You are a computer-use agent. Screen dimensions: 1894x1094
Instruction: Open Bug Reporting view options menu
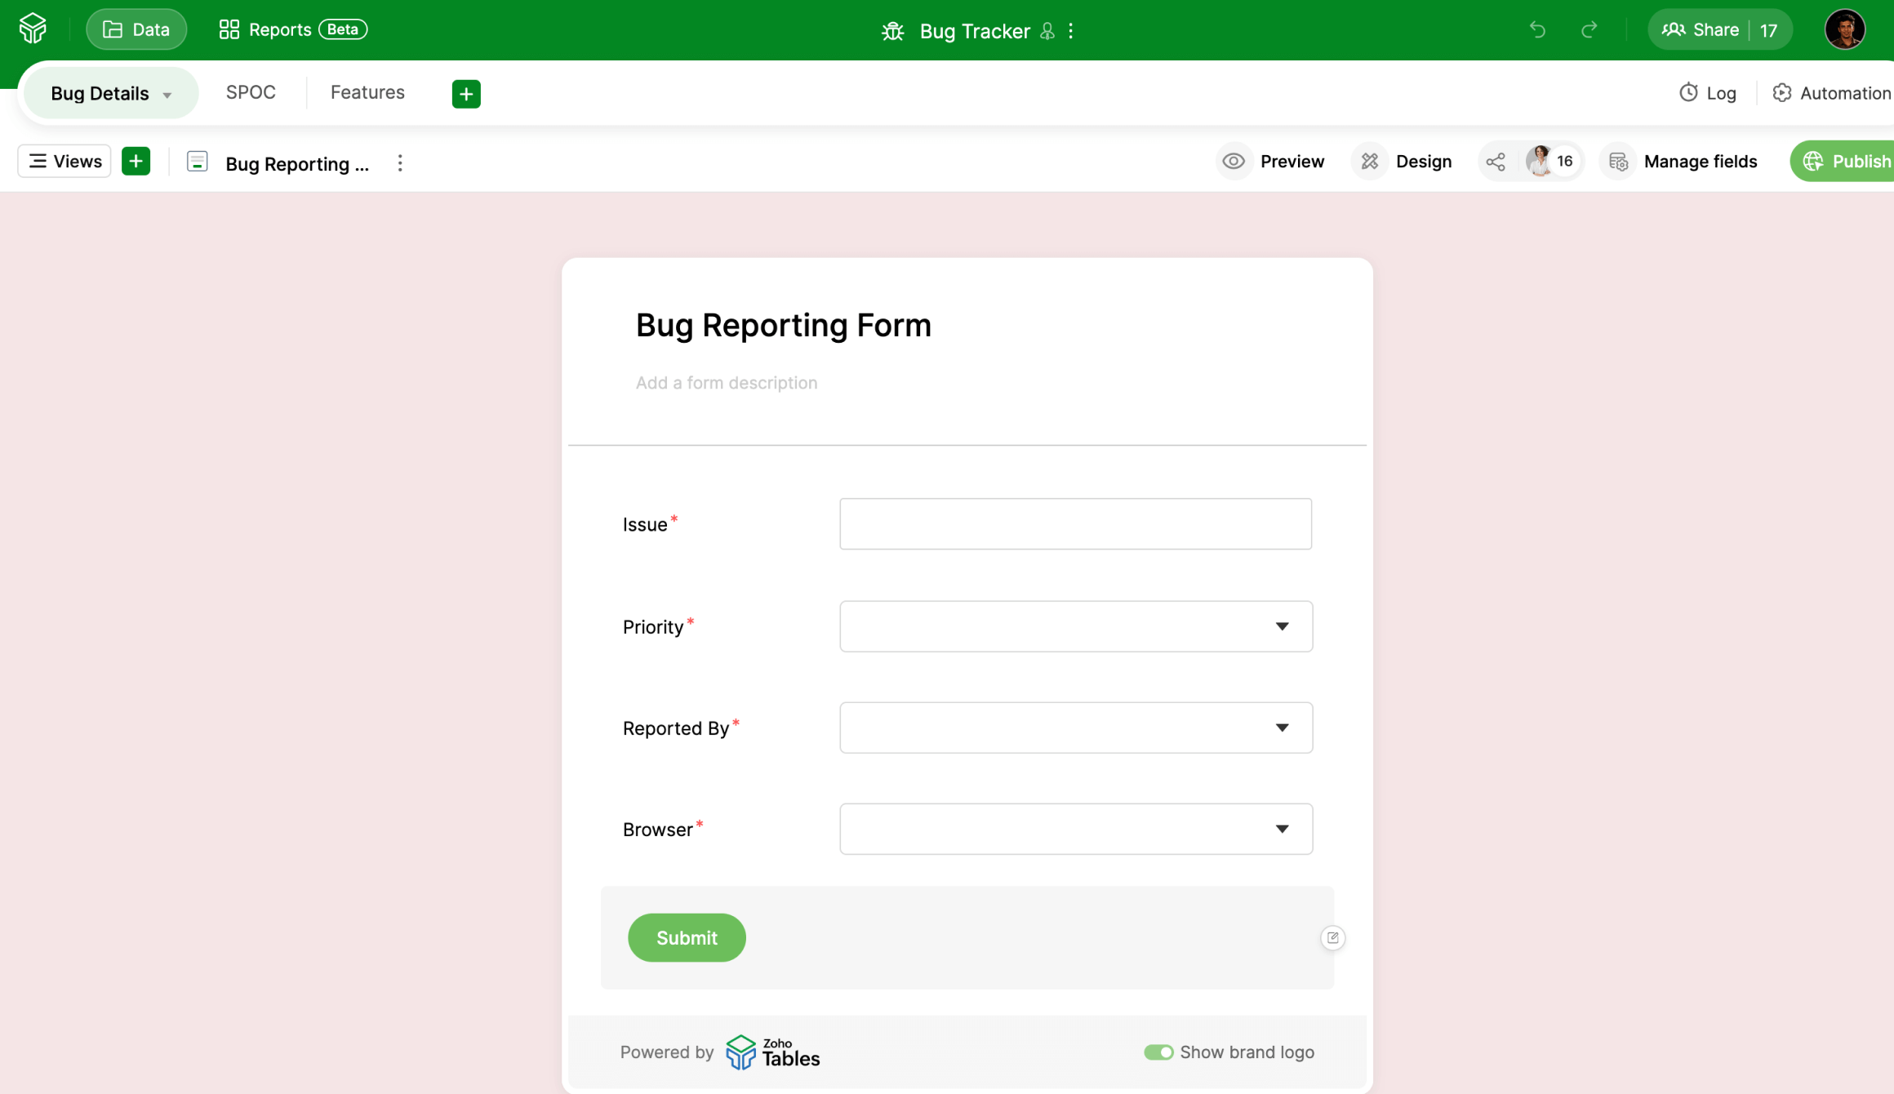coord(400,163)
